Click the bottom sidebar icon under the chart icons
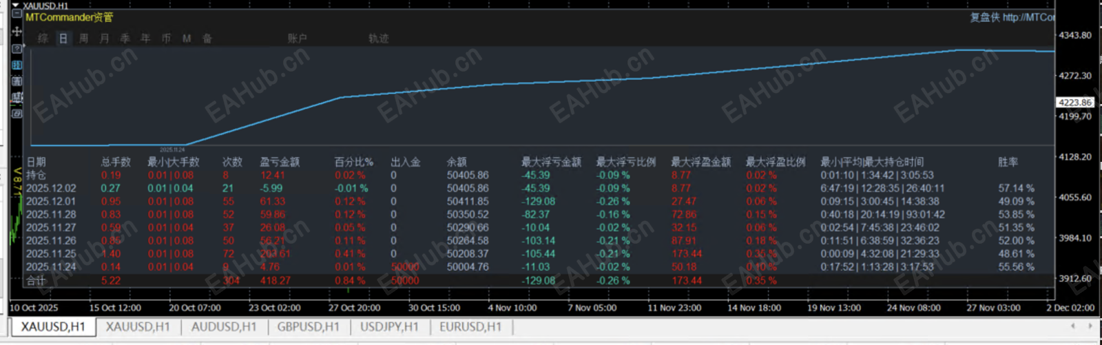The width and height of the screenshot is (1102, 345). point(17,114)
